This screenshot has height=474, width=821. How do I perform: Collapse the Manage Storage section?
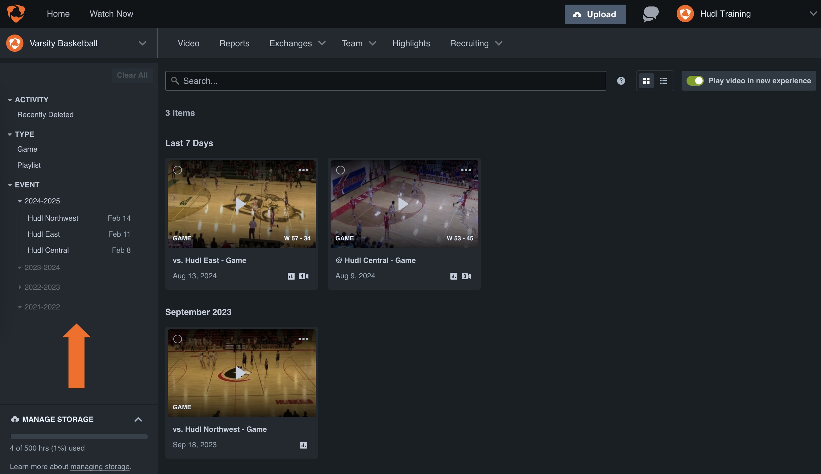[x=138, y=419]
